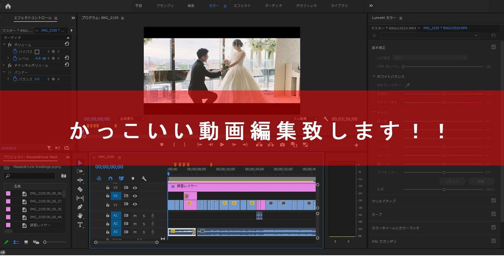
Task: Reset the Channel Volume effect
Action: point(67,65)
